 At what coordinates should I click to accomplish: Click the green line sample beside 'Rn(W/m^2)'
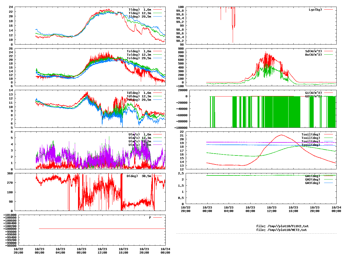tap(328, 55)
